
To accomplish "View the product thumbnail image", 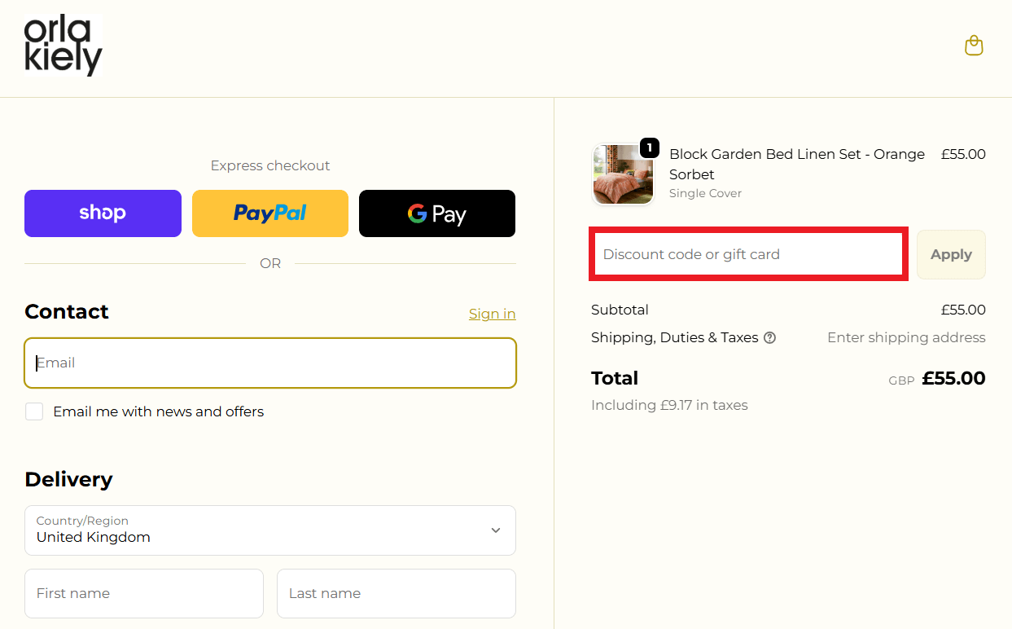I will point(623,174).
